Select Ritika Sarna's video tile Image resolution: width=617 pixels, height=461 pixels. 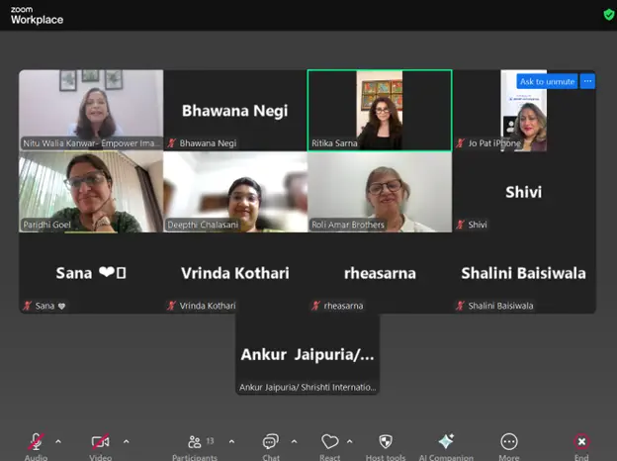click(x=380, y=110)
